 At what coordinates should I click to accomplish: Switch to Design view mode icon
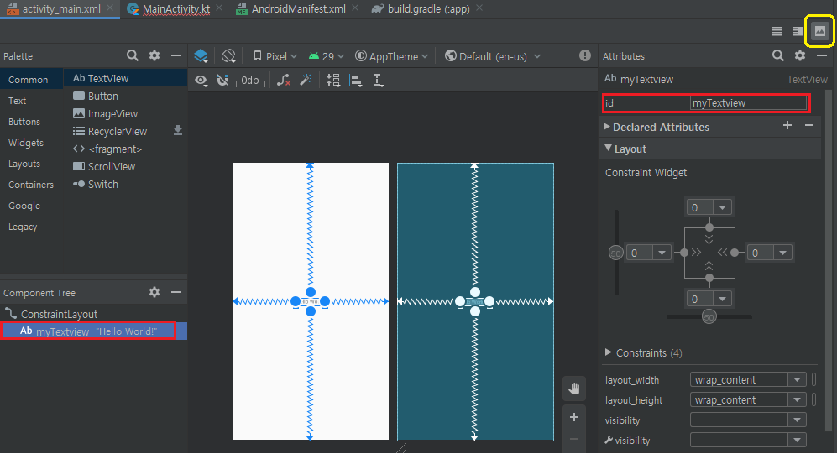coord(820,31)
